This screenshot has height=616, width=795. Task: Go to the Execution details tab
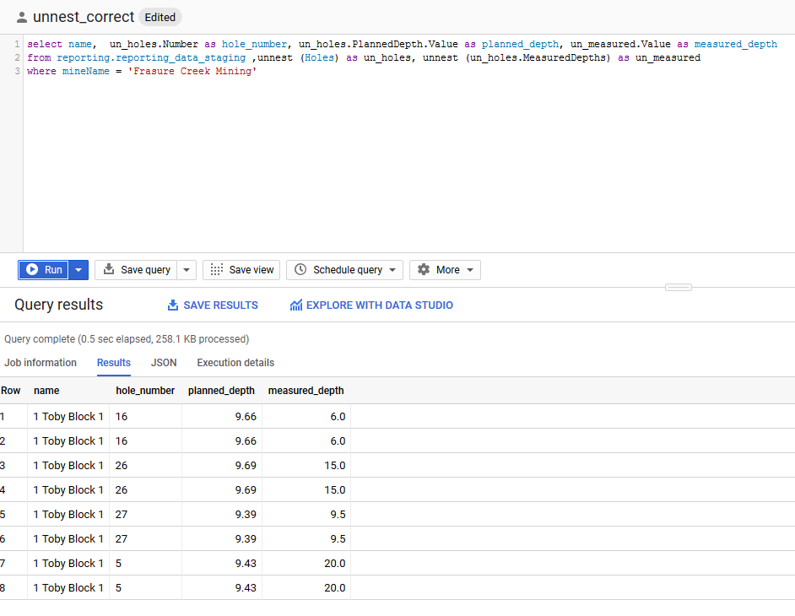coord(235,363)
